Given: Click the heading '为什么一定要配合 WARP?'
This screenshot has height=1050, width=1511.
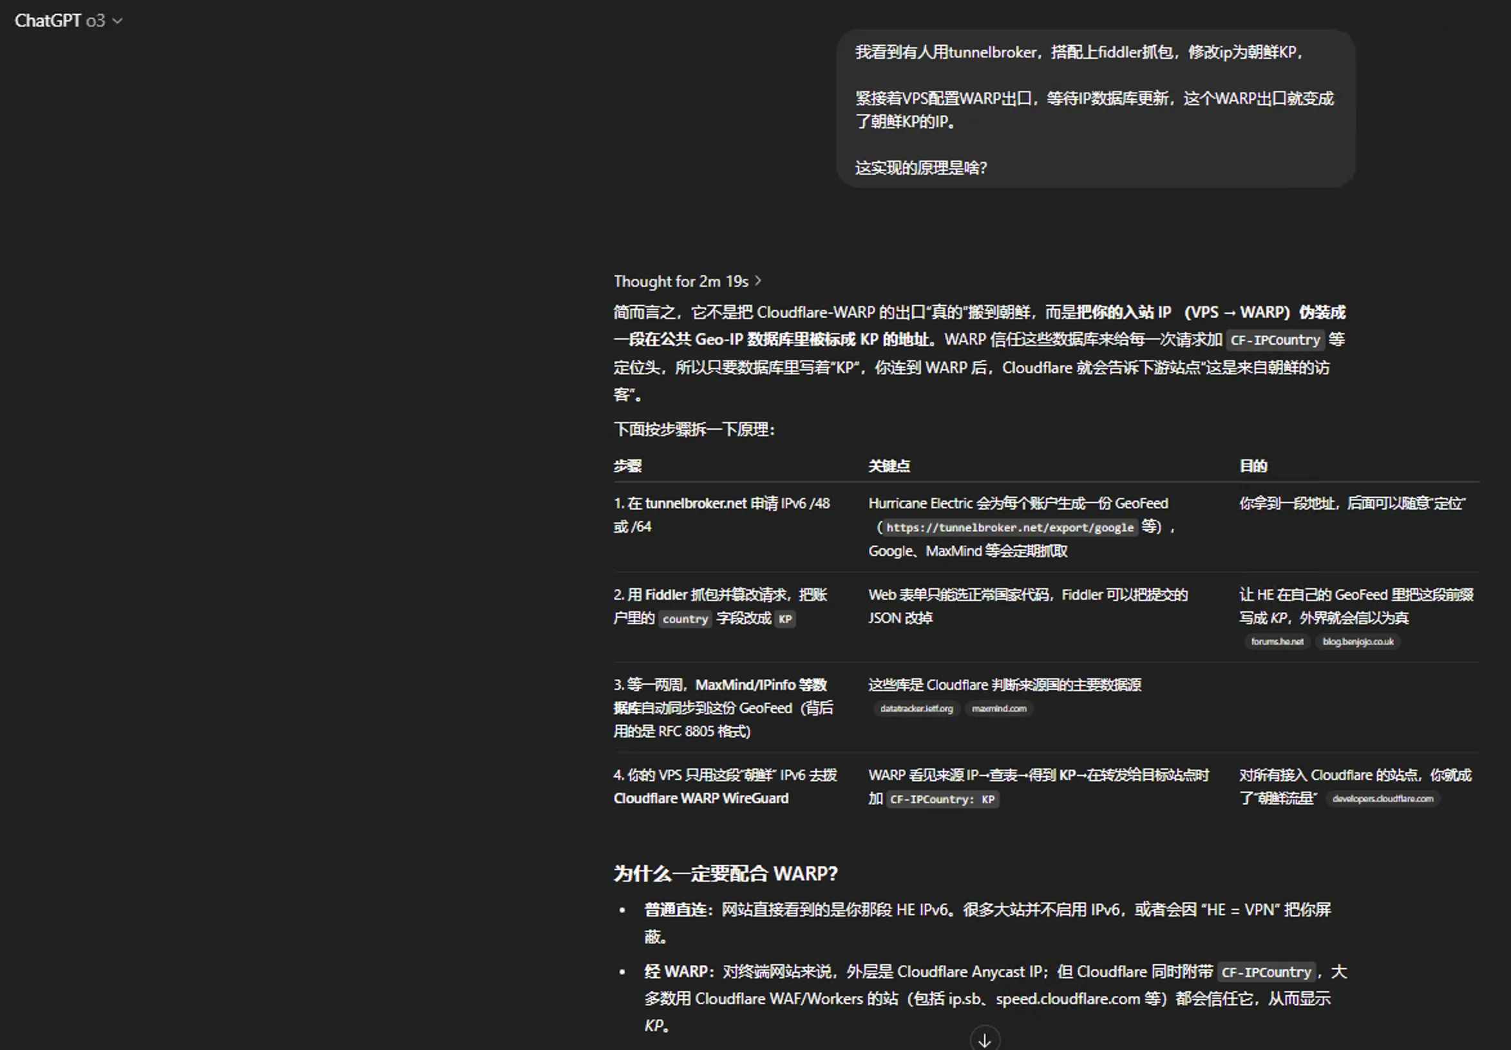Looking at the screenshot, I should (726, 873).
